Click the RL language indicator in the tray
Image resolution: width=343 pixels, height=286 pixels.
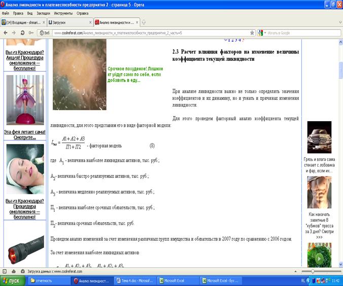[303, 281]
